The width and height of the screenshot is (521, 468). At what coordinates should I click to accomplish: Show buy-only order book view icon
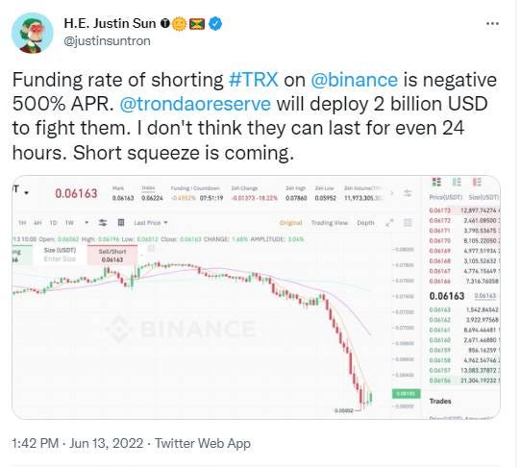tap(457, 182)
